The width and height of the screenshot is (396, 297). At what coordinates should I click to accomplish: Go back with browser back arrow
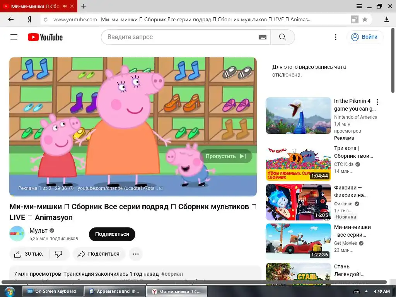pyautogui.click(x=11, y=19)
